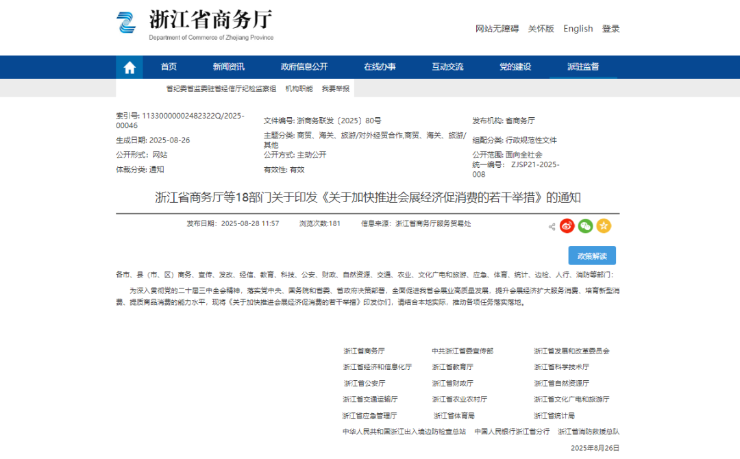740x459 pixels.
Task: Go to 首页 in the navigation bar
Action: 169,66
